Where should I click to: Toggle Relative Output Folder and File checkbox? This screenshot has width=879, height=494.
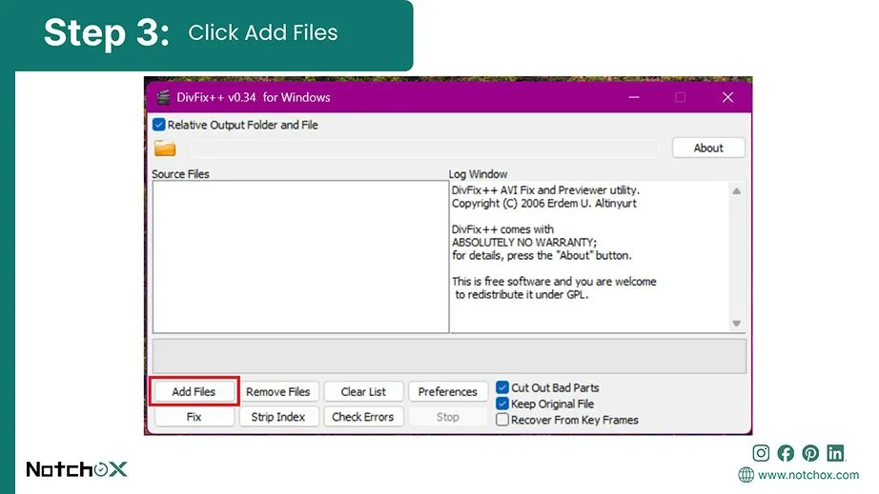pos(158,124)
